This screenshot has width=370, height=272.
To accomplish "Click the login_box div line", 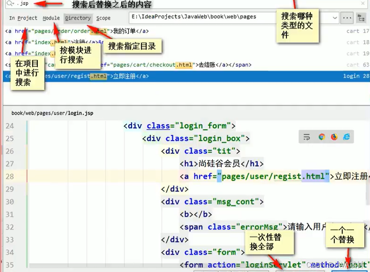I will tap(196, 139).
